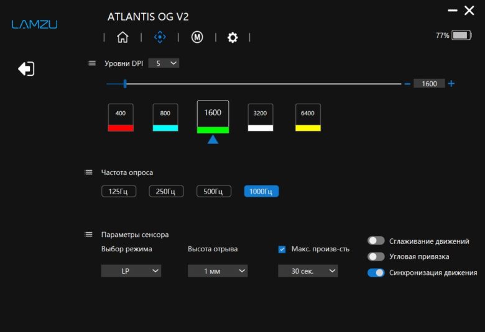485x332 pixels.
Task: Minimize the Lamzu window
Action: click(452, 11)
